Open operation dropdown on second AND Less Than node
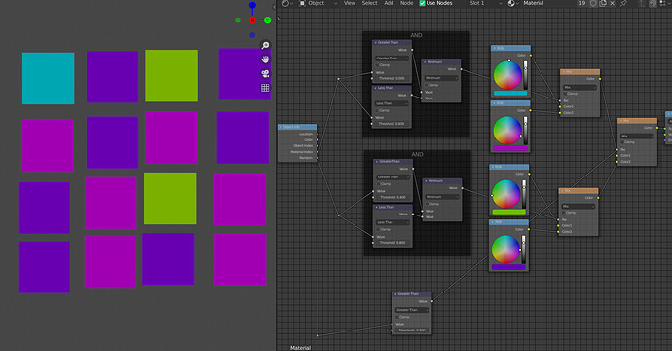The height and width of the screenshot is (351, 672). (392, 222)
